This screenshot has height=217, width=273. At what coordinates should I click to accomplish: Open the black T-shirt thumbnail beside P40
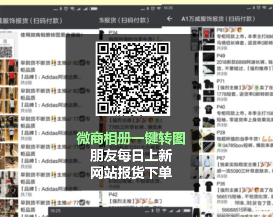(x=209, y=110)
